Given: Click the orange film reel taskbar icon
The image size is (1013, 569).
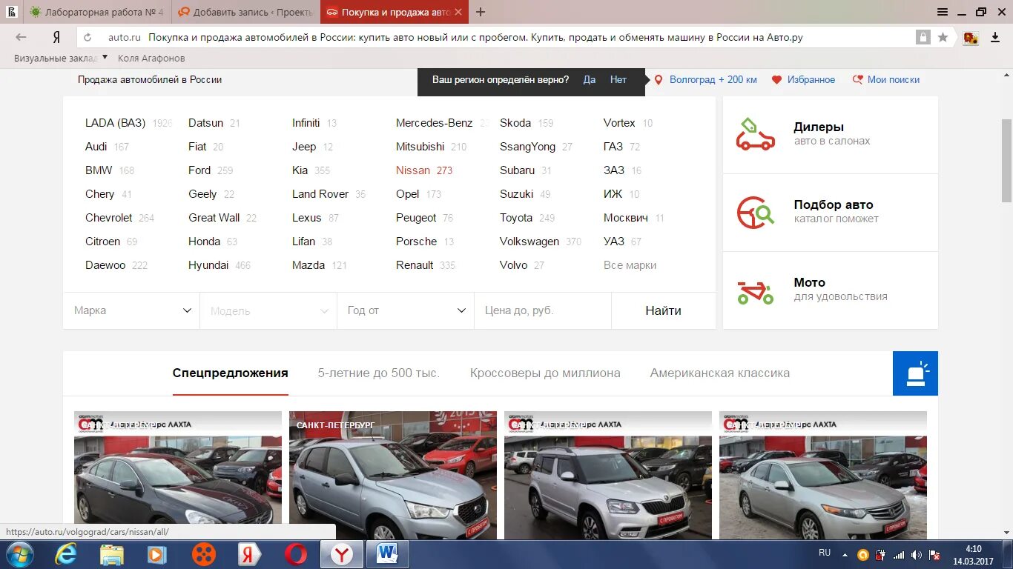Looking at the screenshot, I should click(203, 554).
